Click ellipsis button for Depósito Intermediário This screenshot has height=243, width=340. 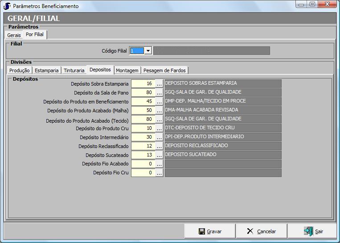point(159,137)
